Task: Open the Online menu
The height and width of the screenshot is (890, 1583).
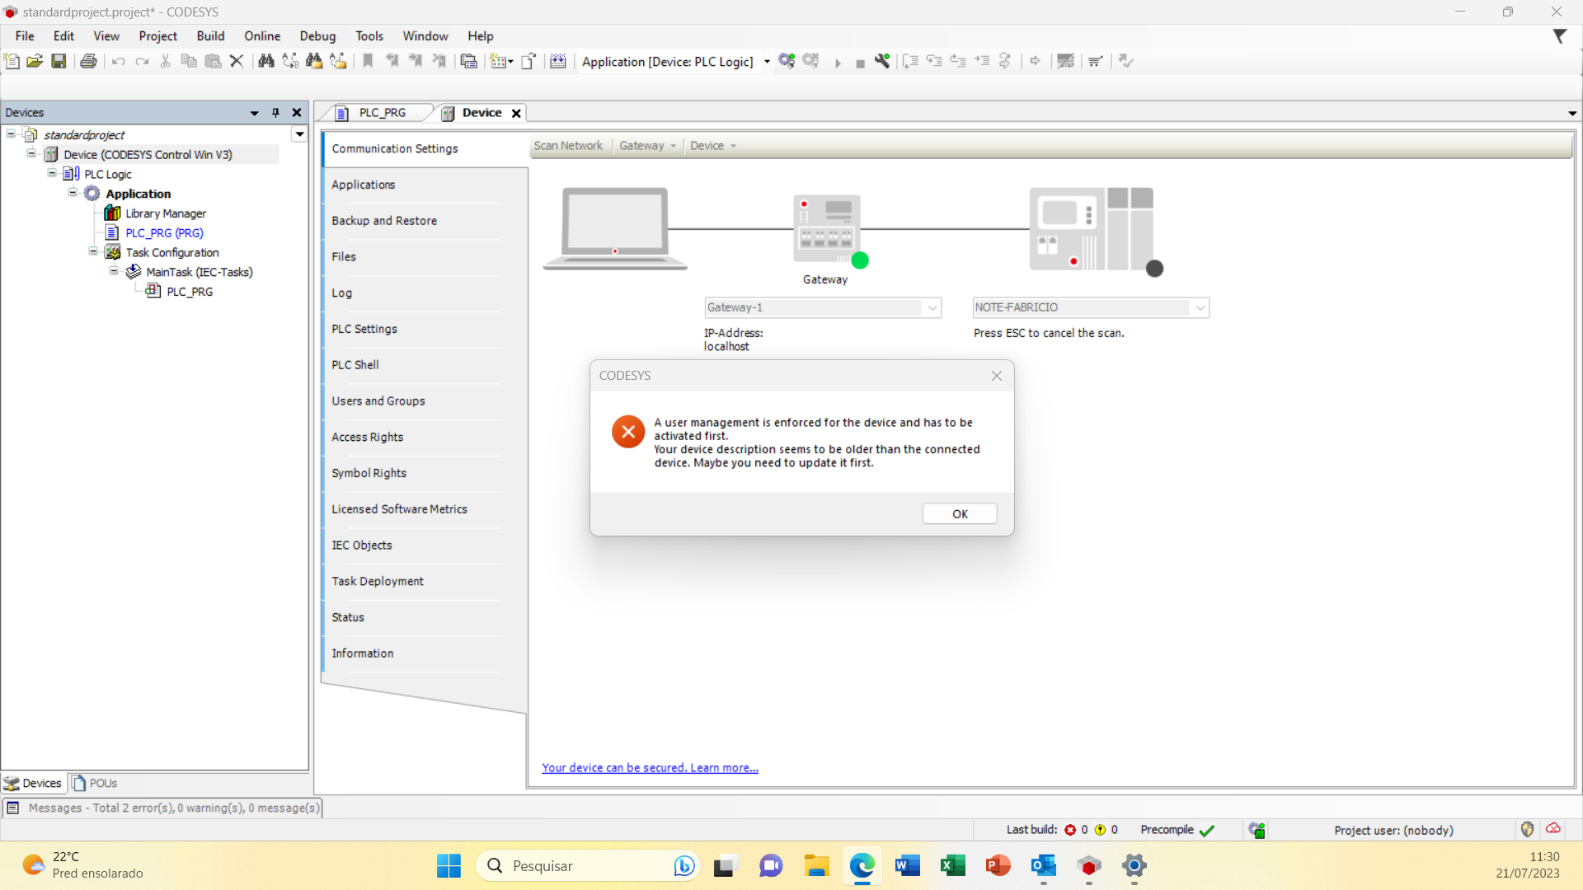Action: [x=261, y=36]
